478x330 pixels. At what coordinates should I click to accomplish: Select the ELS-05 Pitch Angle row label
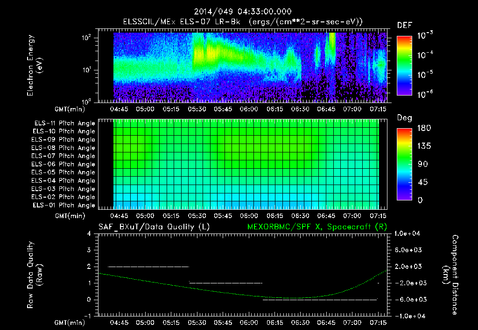click(x=63, y=172)
